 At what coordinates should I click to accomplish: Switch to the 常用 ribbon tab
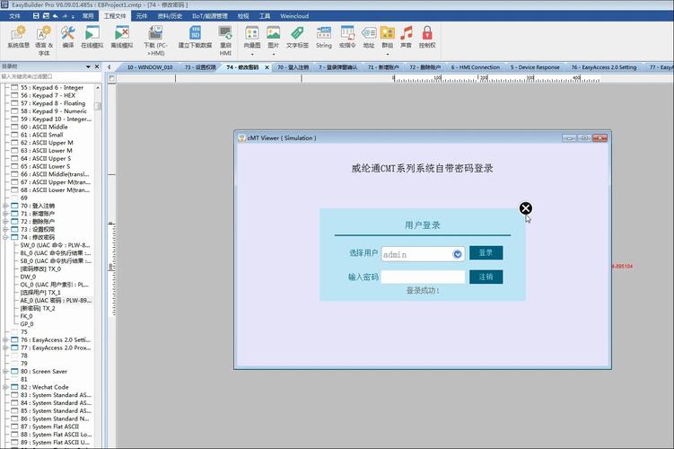pos(88,16)
